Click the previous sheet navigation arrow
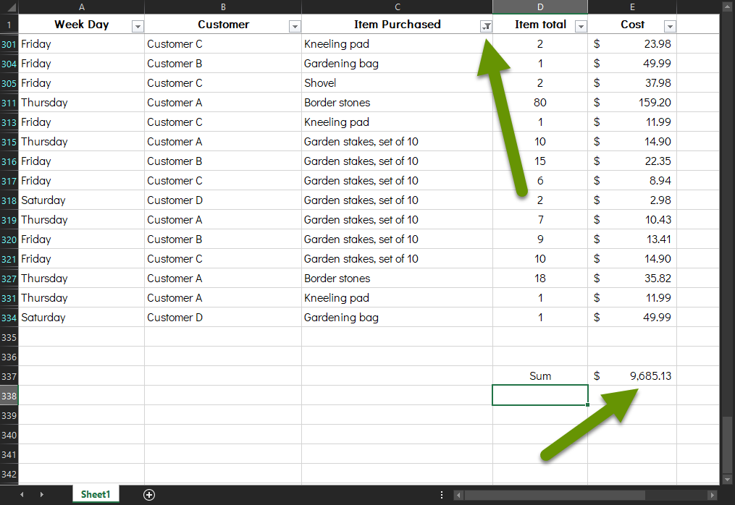This screenshot has height=505, width=735. tap(22, 495)
